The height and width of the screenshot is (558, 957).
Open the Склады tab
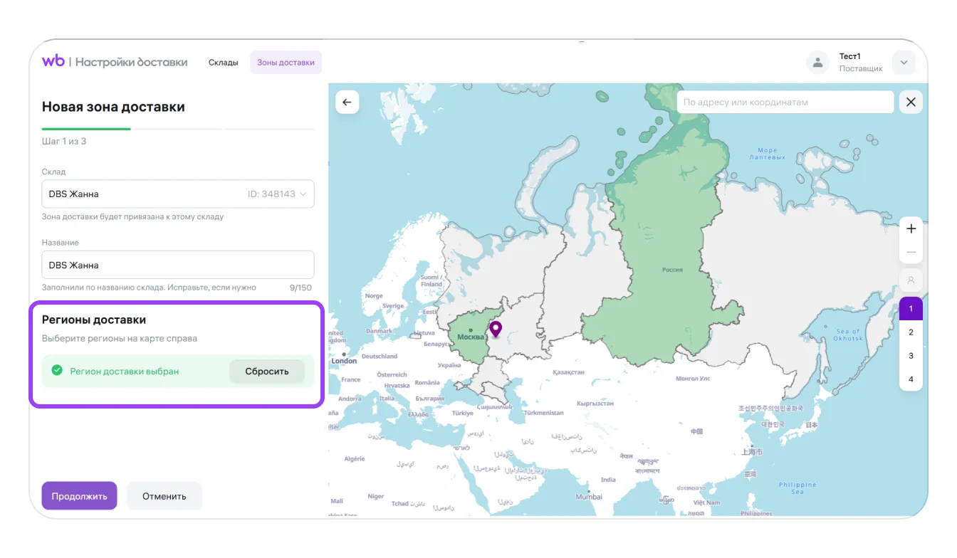(x=223, y=63)
